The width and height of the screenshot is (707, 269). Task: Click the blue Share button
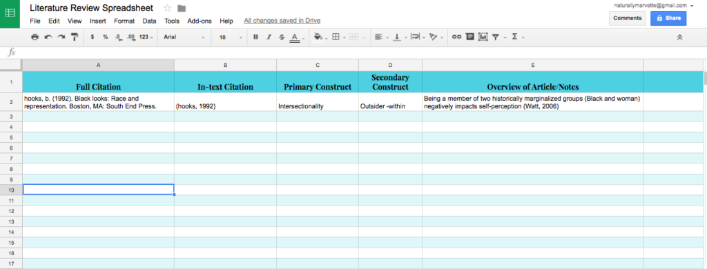pyautogui.click(x=668, y=19)
